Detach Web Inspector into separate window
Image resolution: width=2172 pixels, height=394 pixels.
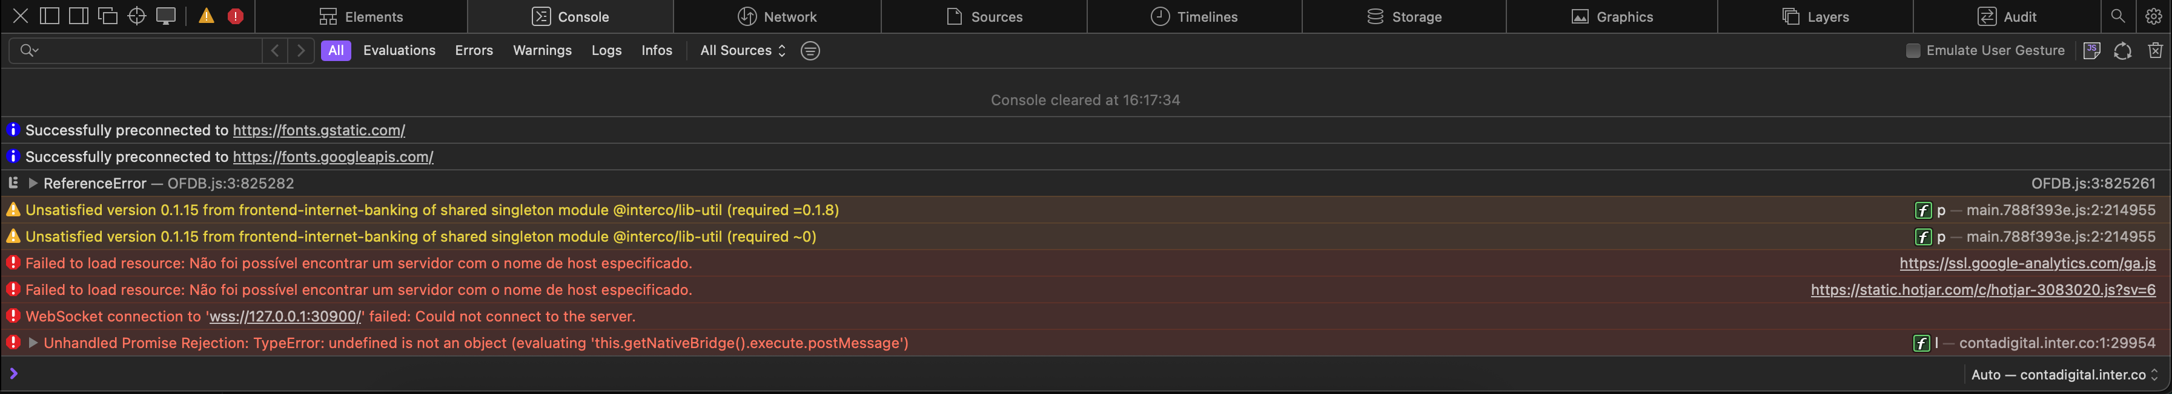[108, 16]
